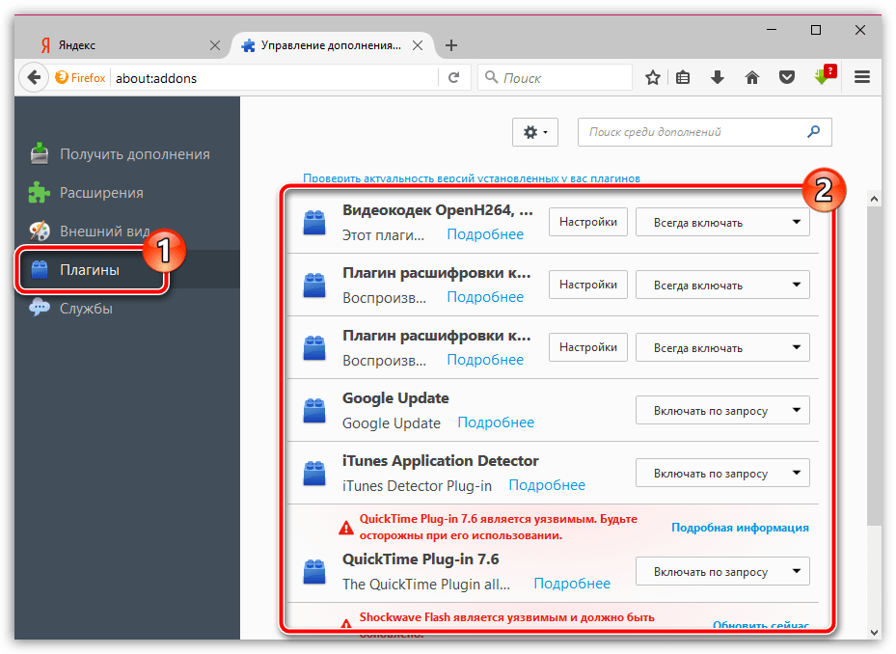Click the iTunes Application Detector plugin icon
The image size is (896, 654).
314,474
